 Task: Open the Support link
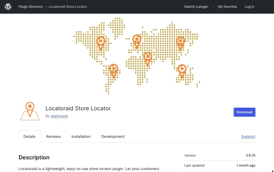pyautogui.click(x=248, y=136)
